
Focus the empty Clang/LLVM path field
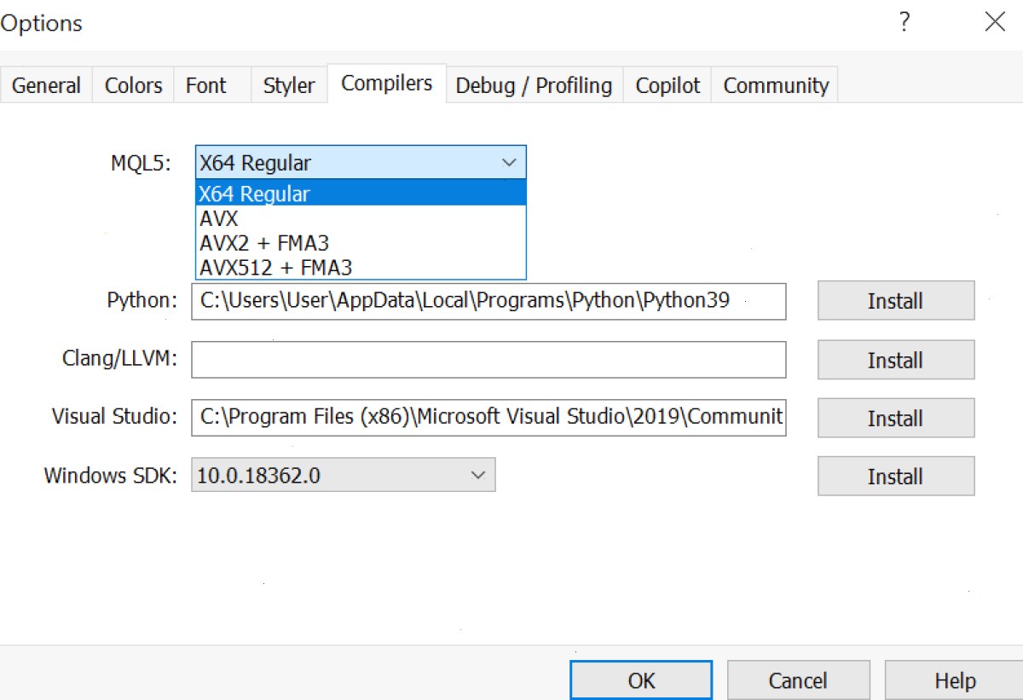pyautogui.click(x=488, y=360)
